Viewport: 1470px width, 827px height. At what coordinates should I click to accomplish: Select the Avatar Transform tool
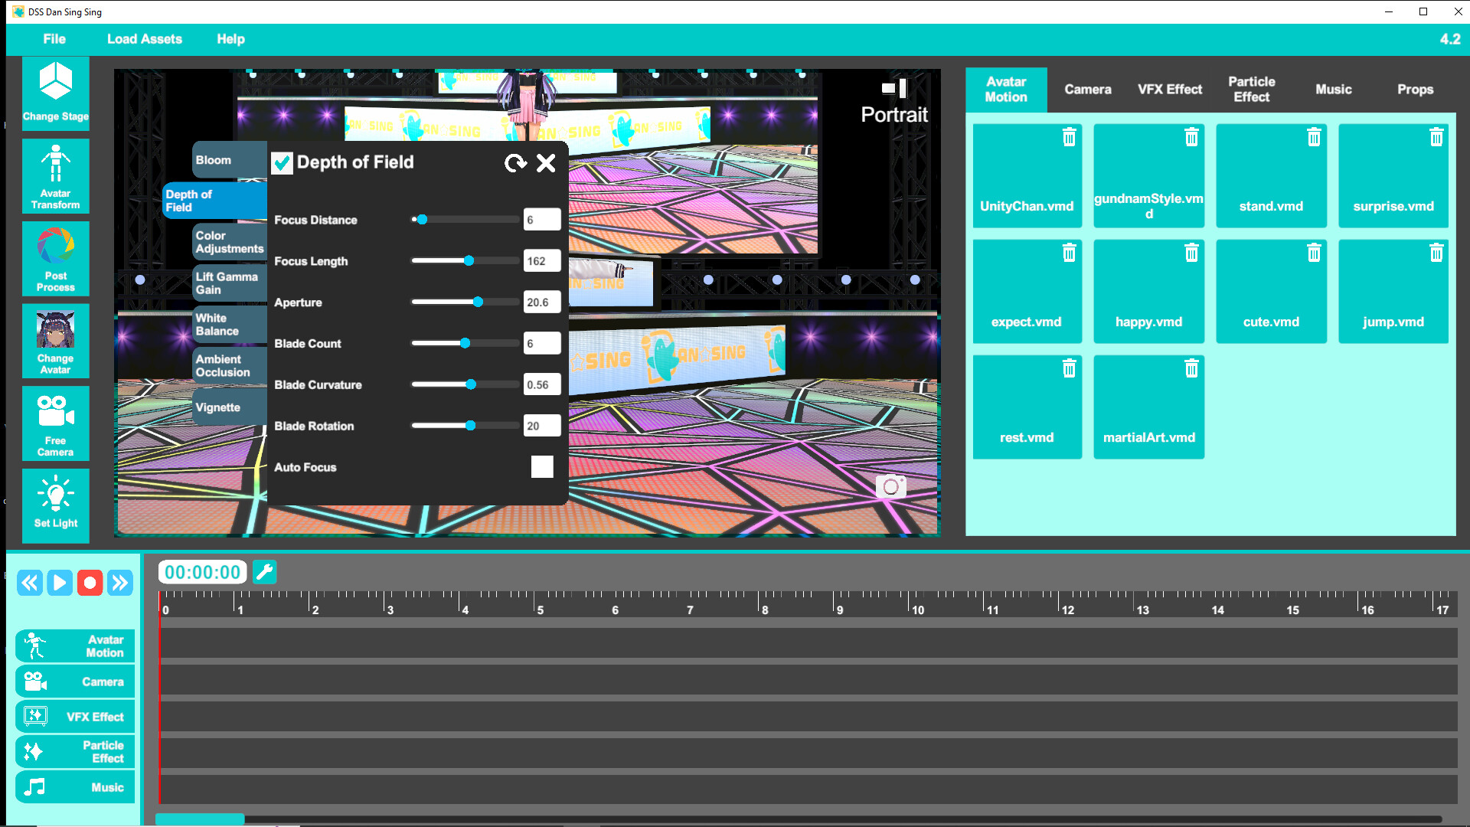pos(55,176)
